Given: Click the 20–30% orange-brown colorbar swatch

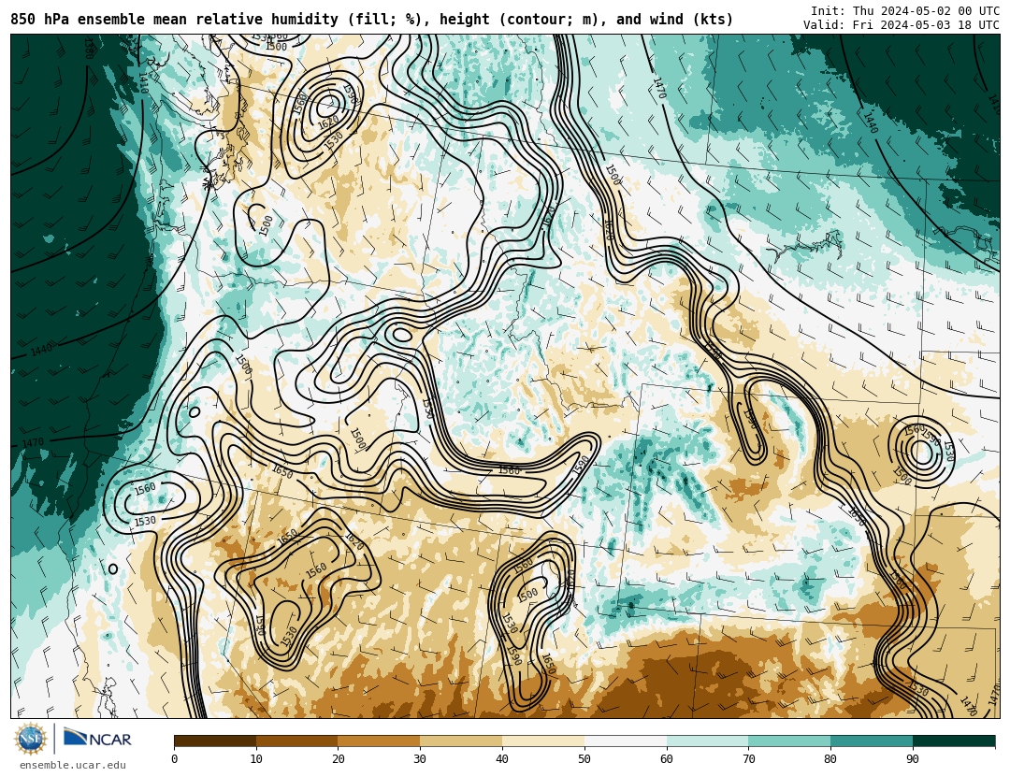Looking at the screenshot, I should (379, 741).
